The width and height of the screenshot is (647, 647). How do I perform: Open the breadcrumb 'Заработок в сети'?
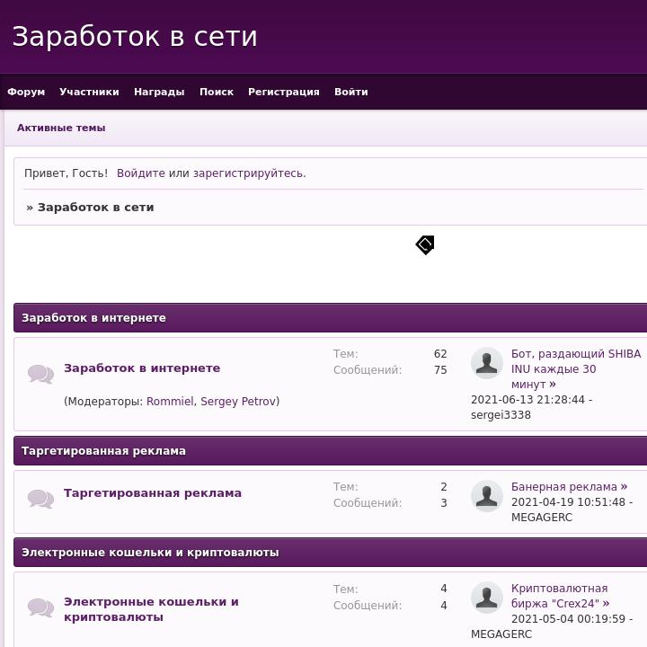(96, 208)
